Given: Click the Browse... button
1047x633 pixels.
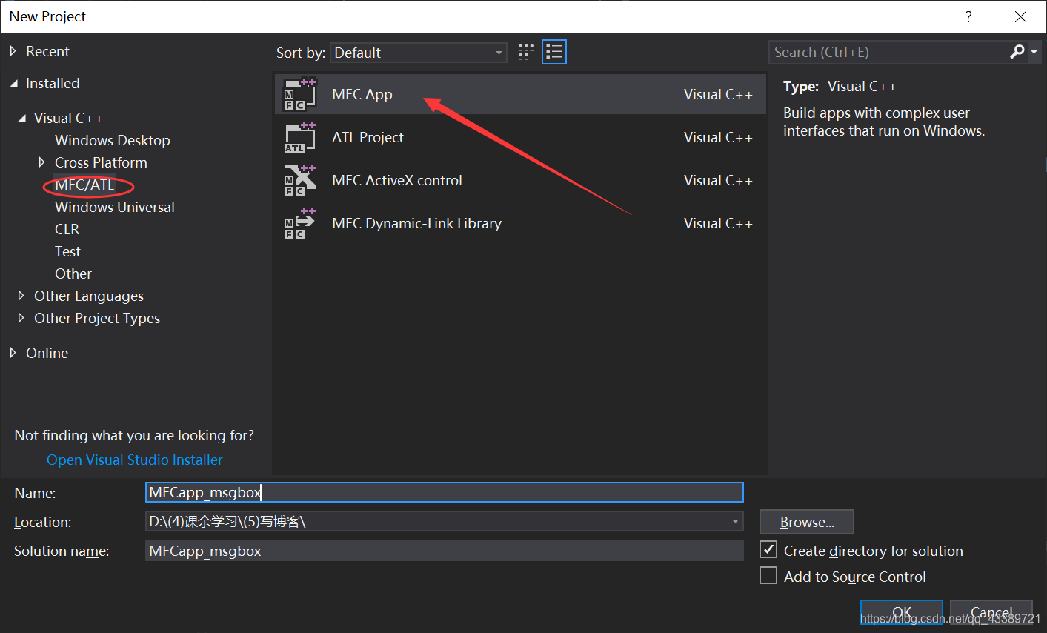Looking at the screenshot, I should pyautogui.click(x=807, y=522).
